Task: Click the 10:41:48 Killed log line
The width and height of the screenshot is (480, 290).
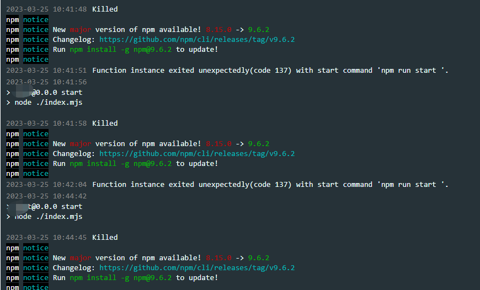Action: (x=62, y=9)
